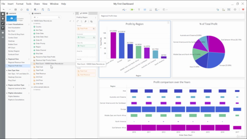Click the Undo arrow in toolbar

(4, 10)
